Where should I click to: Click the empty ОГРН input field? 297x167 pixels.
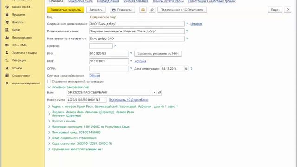point(109,69)
